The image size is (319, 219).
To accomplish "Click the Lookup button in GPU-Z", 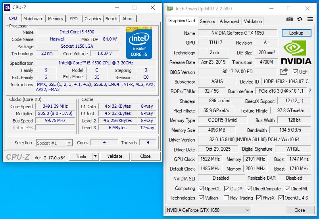I will click(296, 33).
